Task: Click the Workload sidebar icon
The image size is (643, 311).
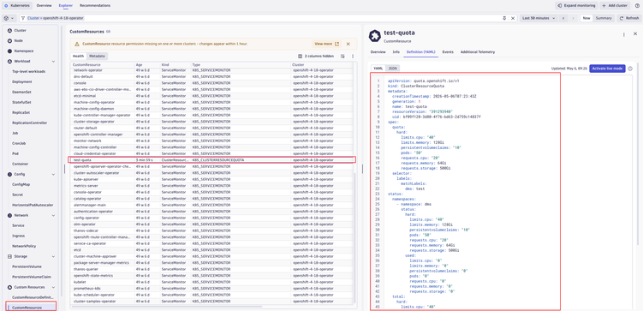Action: point(9,62)
